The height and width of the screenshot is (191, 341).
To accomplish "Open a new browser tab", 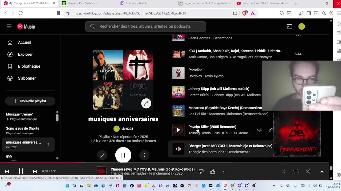I will [x=296, y=3].
